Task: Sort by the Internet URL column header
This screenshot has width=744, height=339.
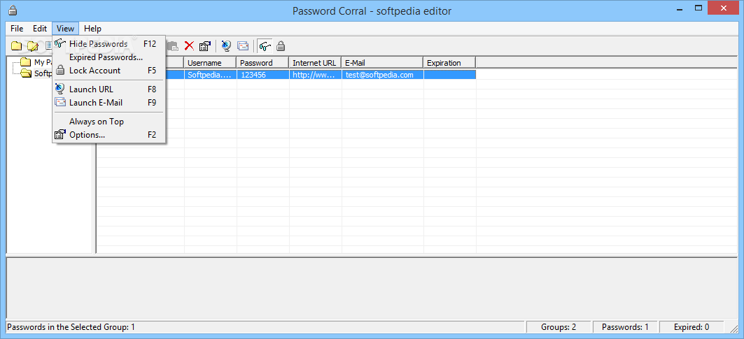Action: [x=315, y=63]
